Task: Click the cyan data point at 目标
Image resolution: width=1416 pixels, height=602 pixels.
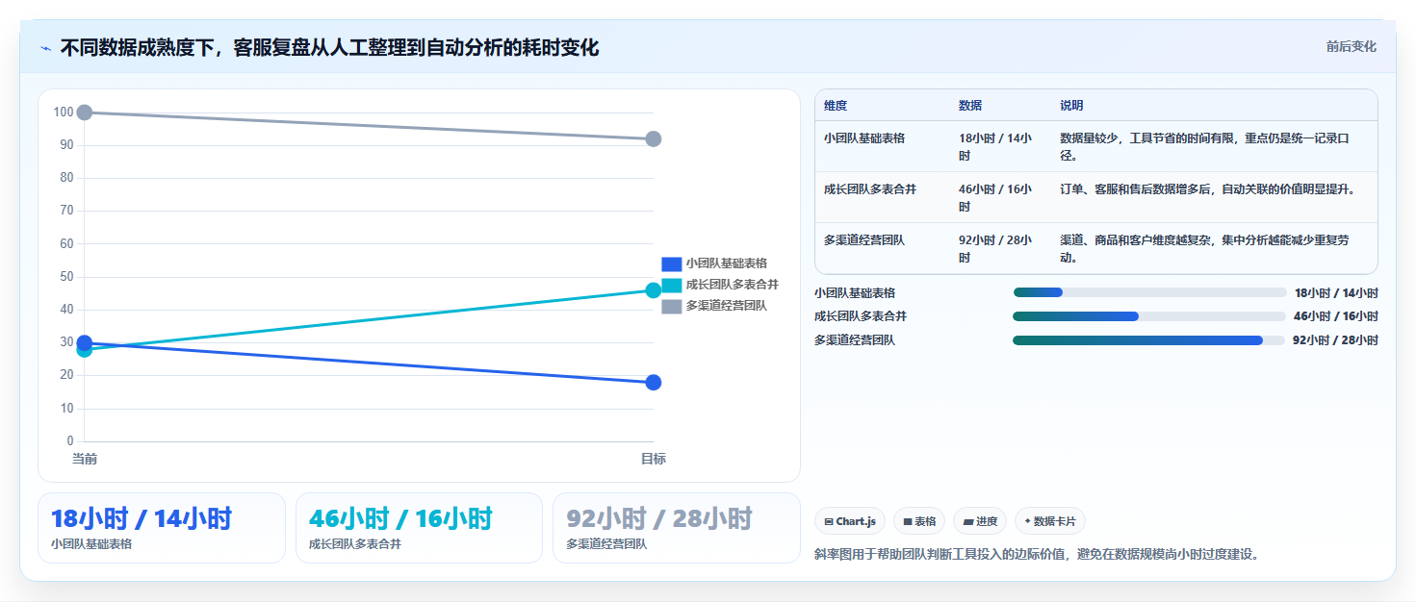Action: coord(654,290)
